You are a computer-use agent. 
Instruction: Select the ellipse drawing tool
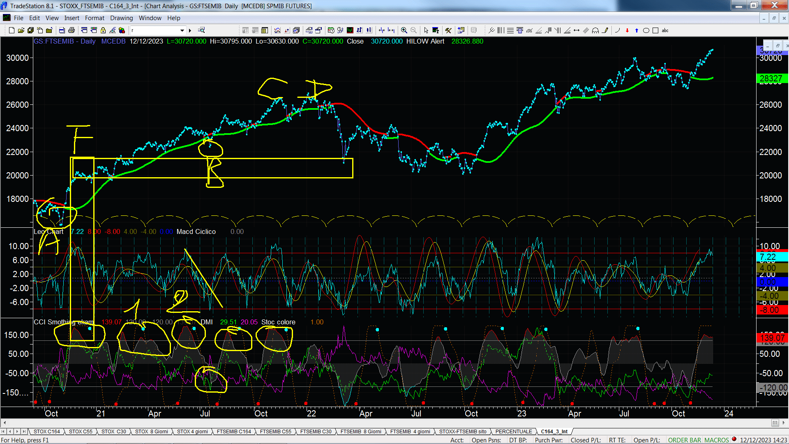point(646,30)
